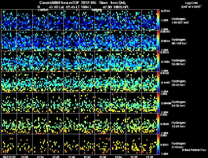Screen dimensions: 208x158
Task: Select the 149-227 keV panel at 12:22
Action: [9, 20]
